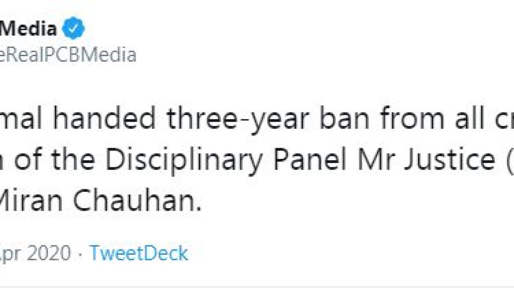Open the TweetDeck source link
This screenshot has width=514, height=289.
click(x=139, y=253)
